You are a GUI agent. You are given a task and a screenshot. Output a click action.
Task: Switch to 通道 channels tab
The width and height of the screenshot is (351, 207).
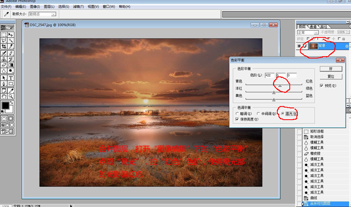[x=313, y=27]
